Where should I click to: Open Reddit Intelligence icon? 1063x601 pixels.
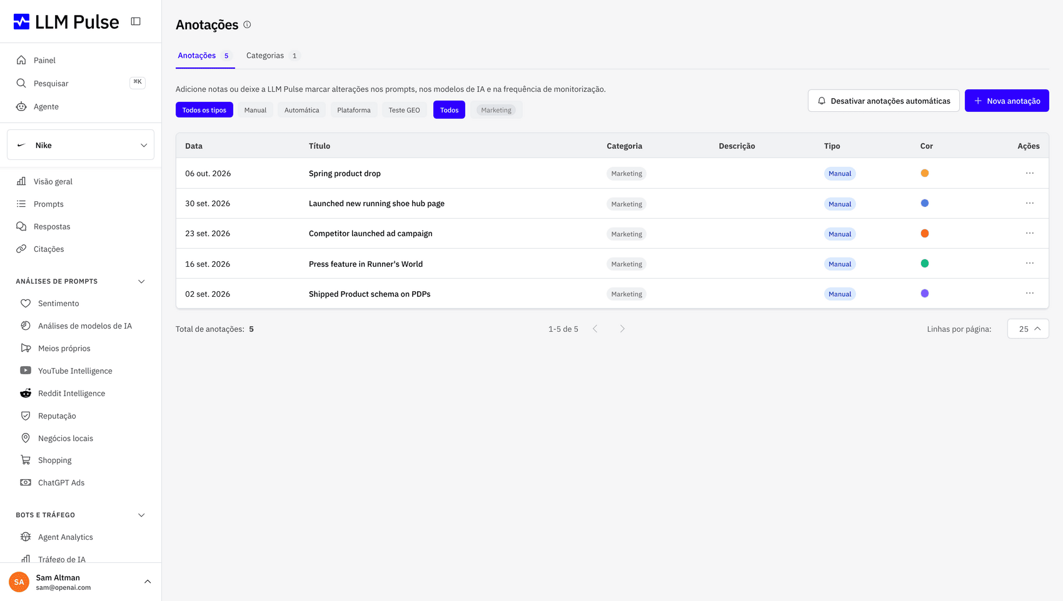coord(26,393)
